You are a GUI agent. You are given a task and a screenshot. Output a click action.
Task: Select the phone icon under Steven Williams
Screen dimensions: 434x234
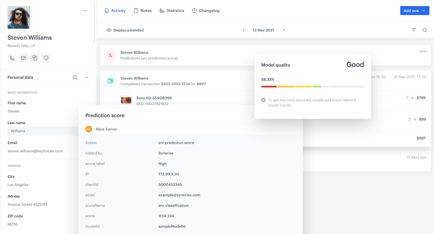(x=12, y=58)
